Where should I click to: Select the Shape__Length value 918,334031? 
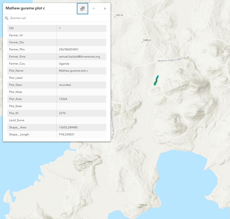click(66, 134)
